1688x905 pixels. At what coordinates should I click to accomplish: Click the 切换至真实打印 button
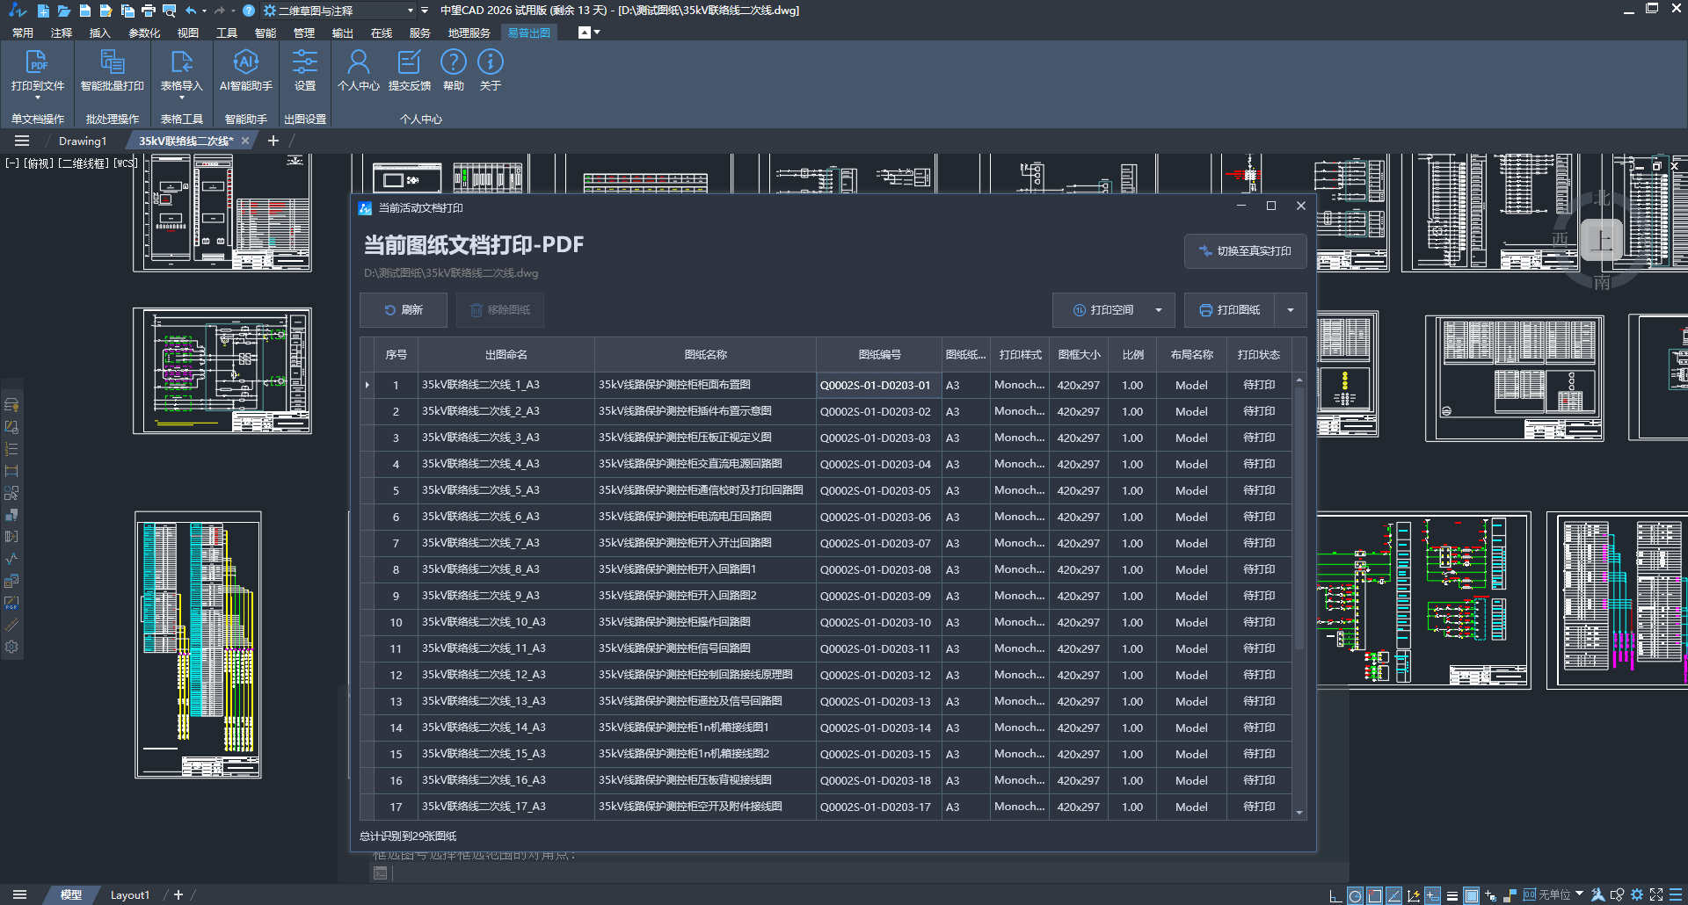point(1245,251)
